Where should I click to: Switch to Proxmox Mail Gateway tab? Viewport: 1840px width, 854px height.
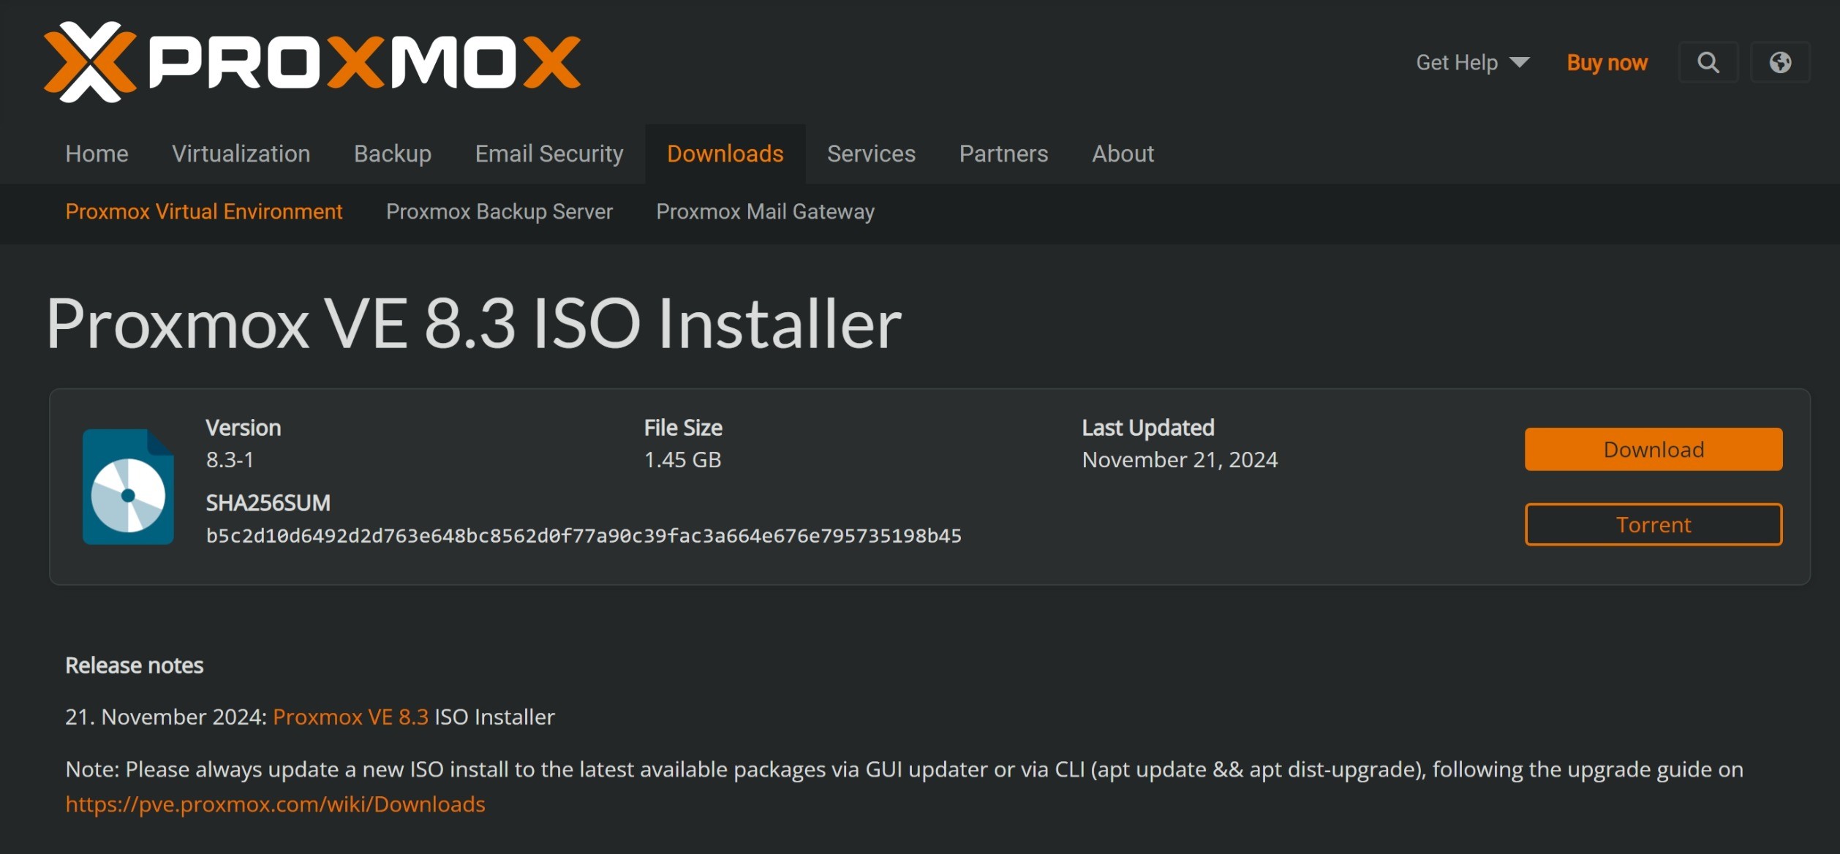[765, 211]
